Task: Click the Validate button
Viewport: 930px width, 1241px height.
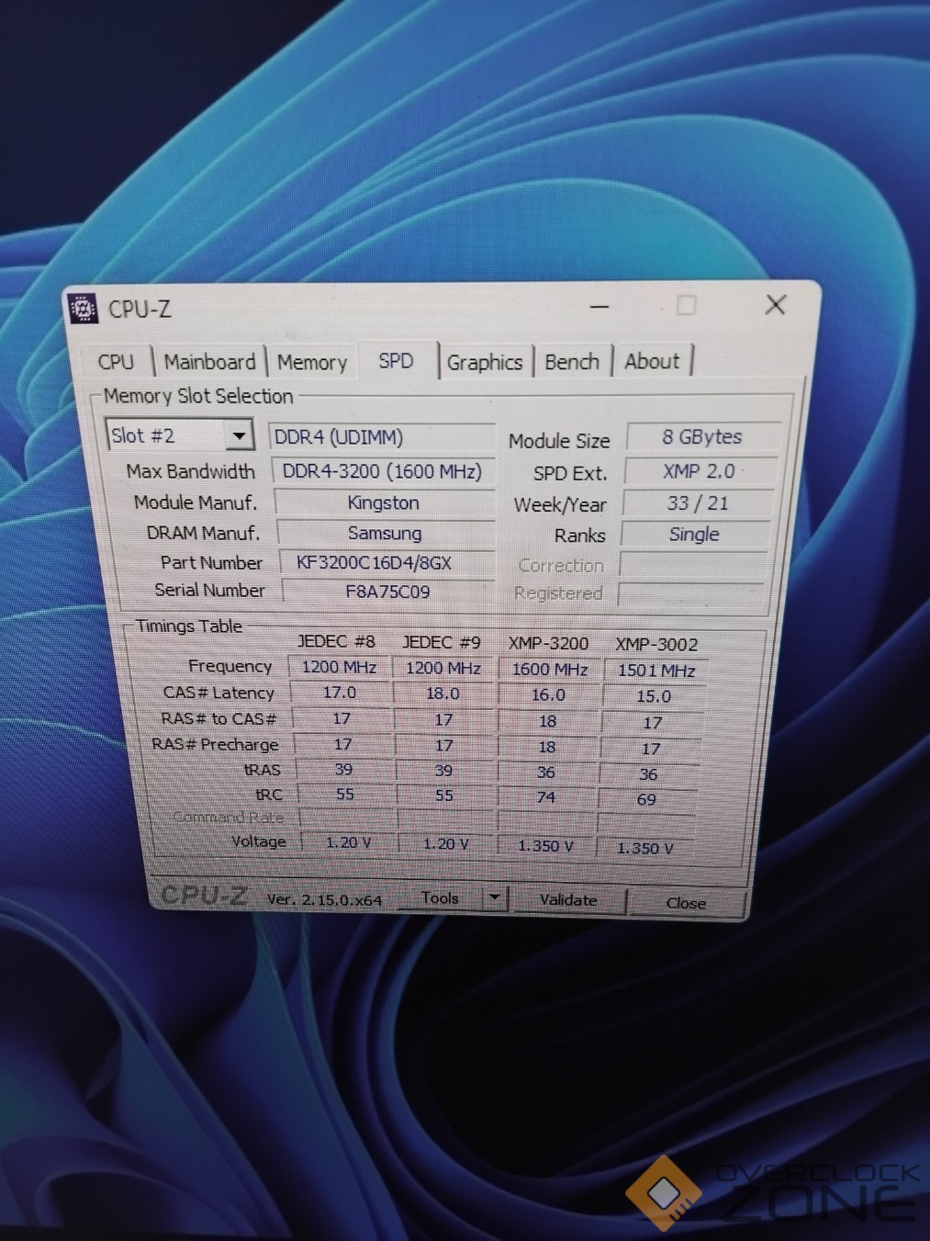Action: point(568,900)
